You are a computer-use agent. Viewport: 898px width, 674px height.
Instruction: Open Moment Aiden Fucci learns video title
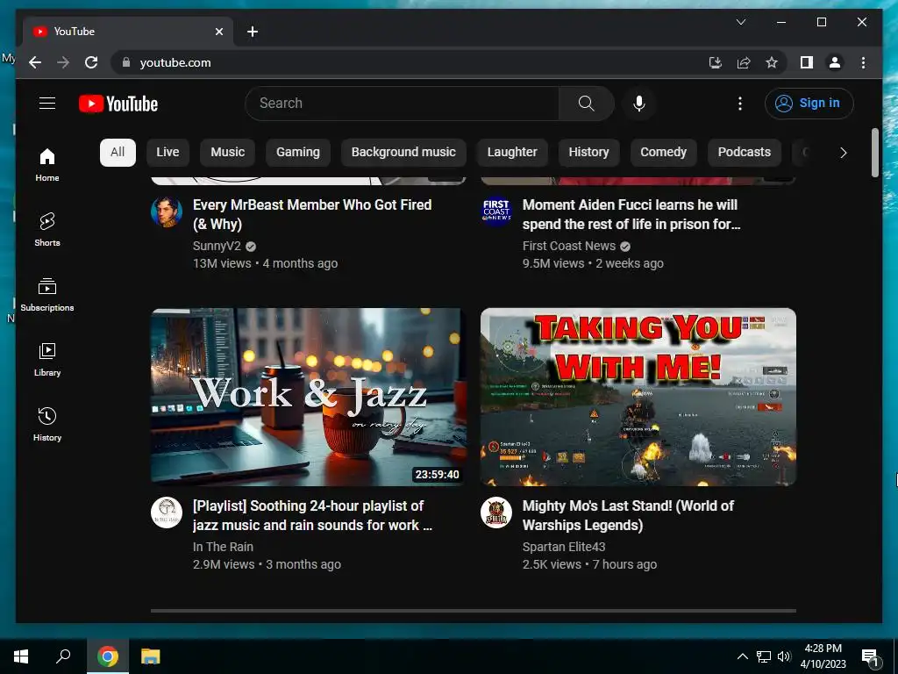[631, 214]
